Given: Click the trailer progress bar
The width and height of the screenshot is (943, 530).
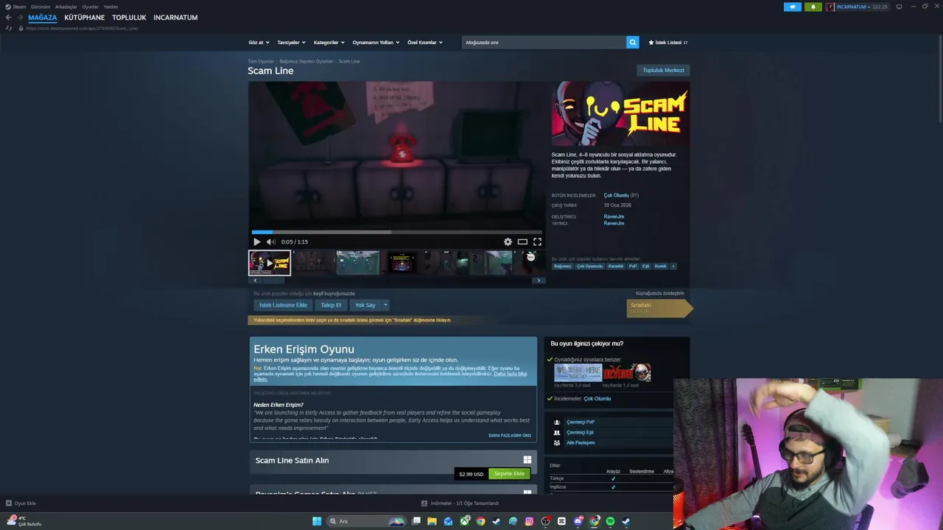Looking at the screenshot, I should pos(396,232).
